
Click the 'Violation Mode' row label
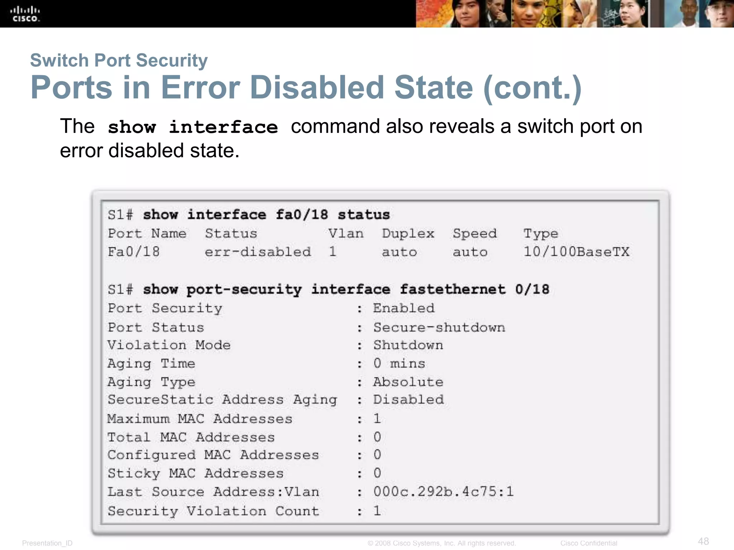[x=169, y=345]
